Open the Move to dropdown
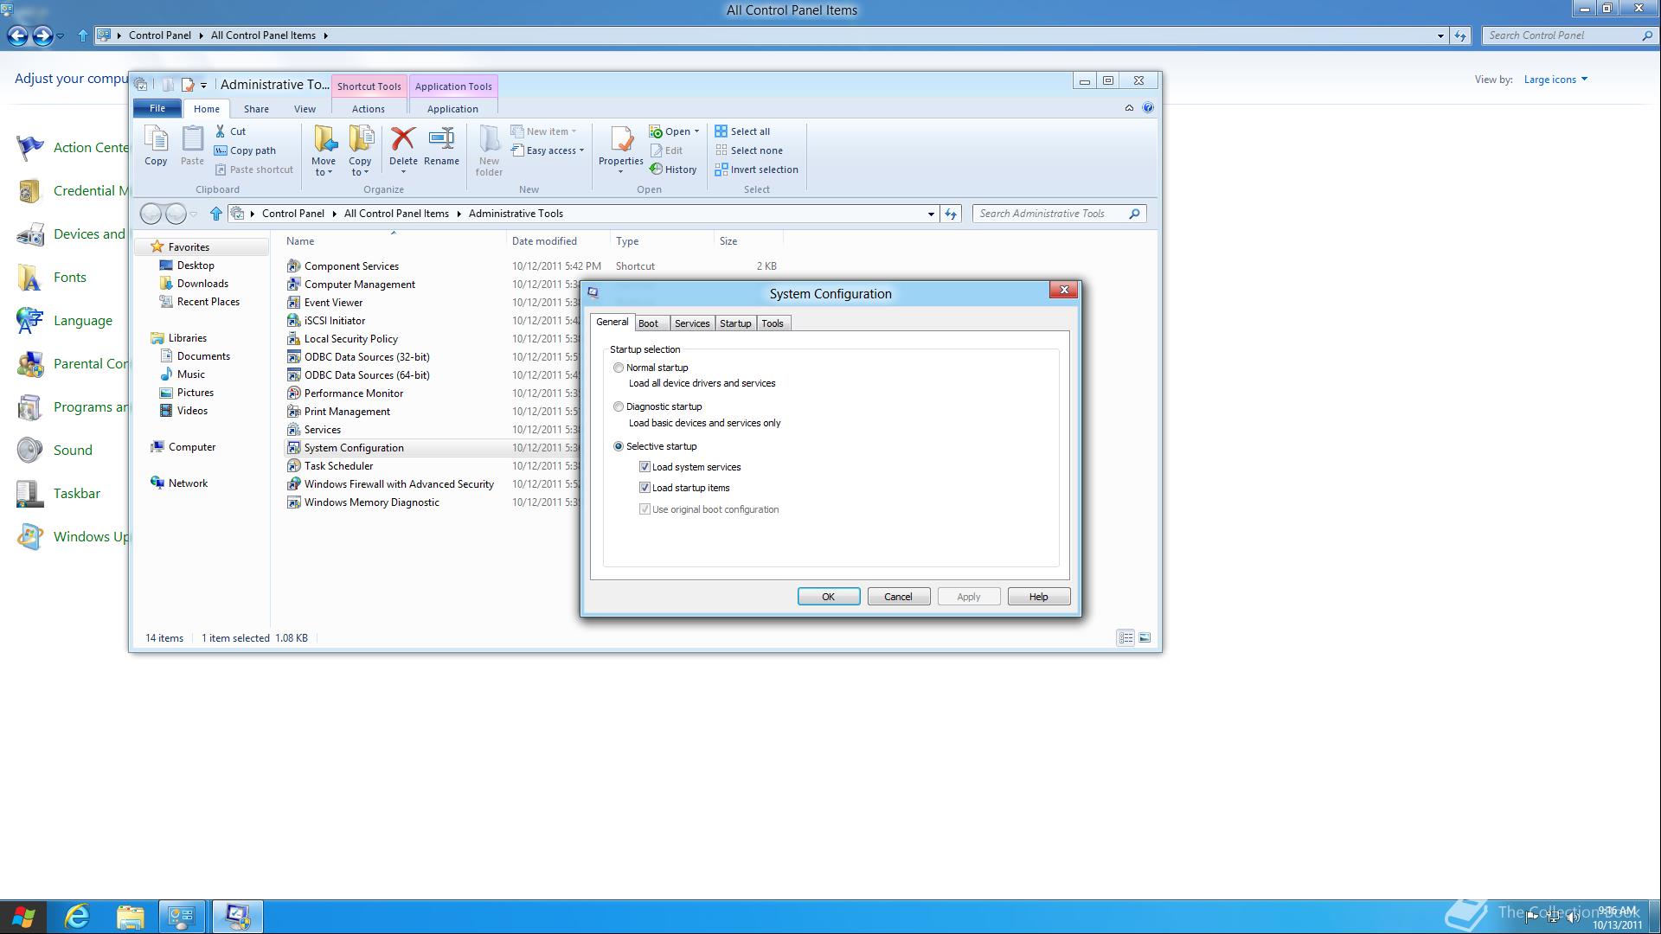 click(x=324, y=167)
